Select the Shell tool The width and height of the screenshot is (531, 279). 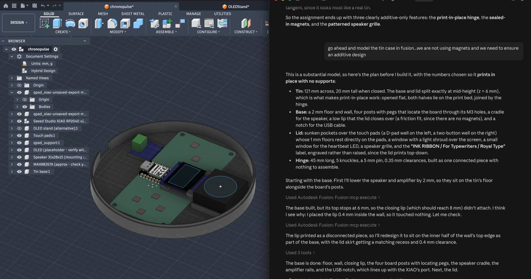125,24
